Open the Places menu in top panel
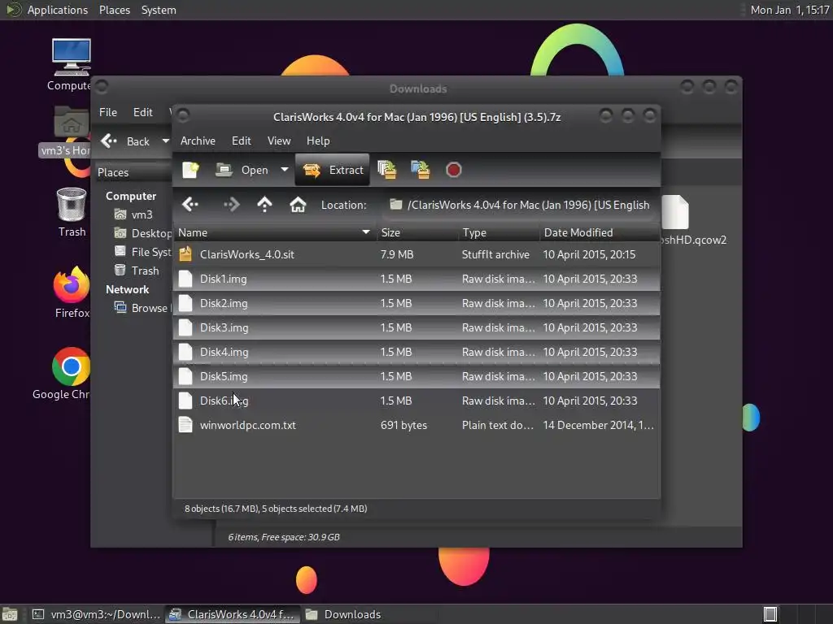Screen dimensions: 833x624 (114, 10)
